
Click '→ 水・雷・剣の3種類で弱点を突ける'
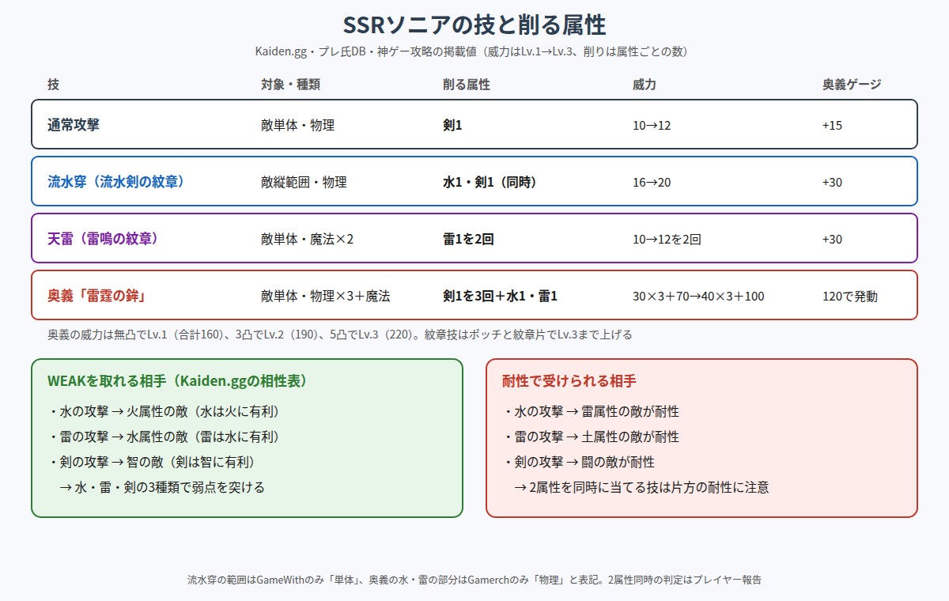(x=162, y=487)
